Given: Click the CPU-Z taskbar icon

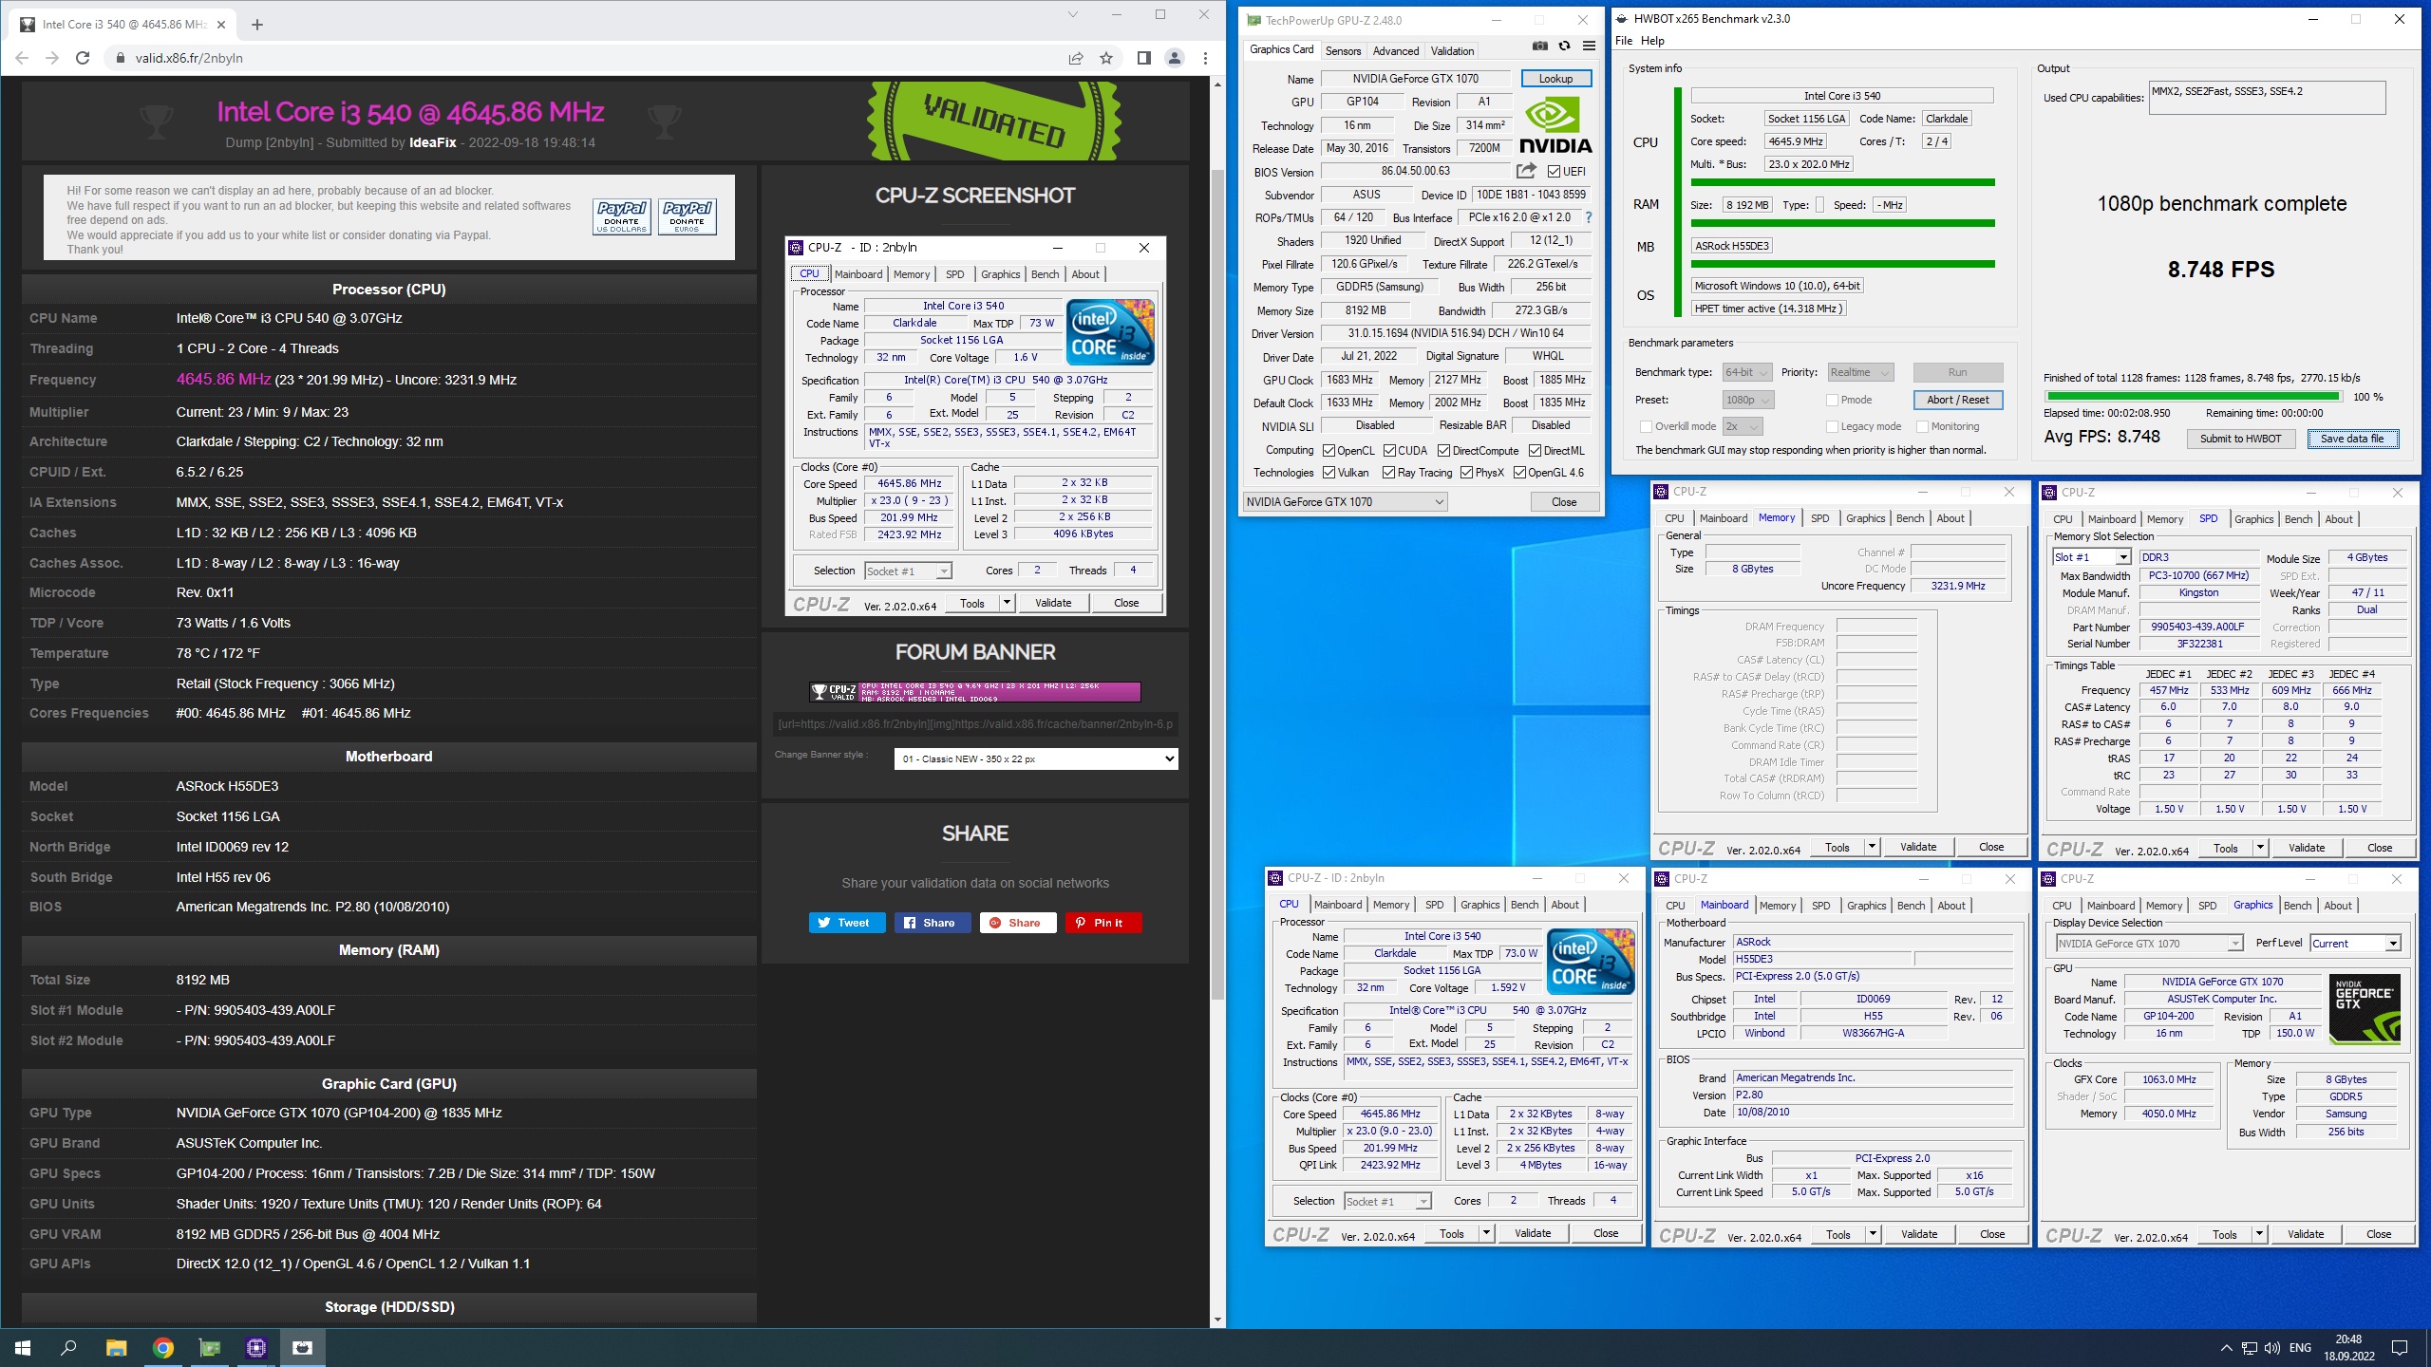Looking at the screenshot, I should coord(255,1348).
